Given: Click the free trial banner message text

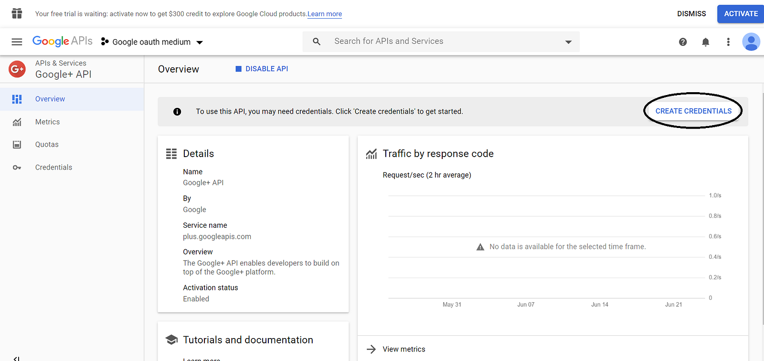Looking at the screenshot, I should pyautogui.click(x=171, y=14).
